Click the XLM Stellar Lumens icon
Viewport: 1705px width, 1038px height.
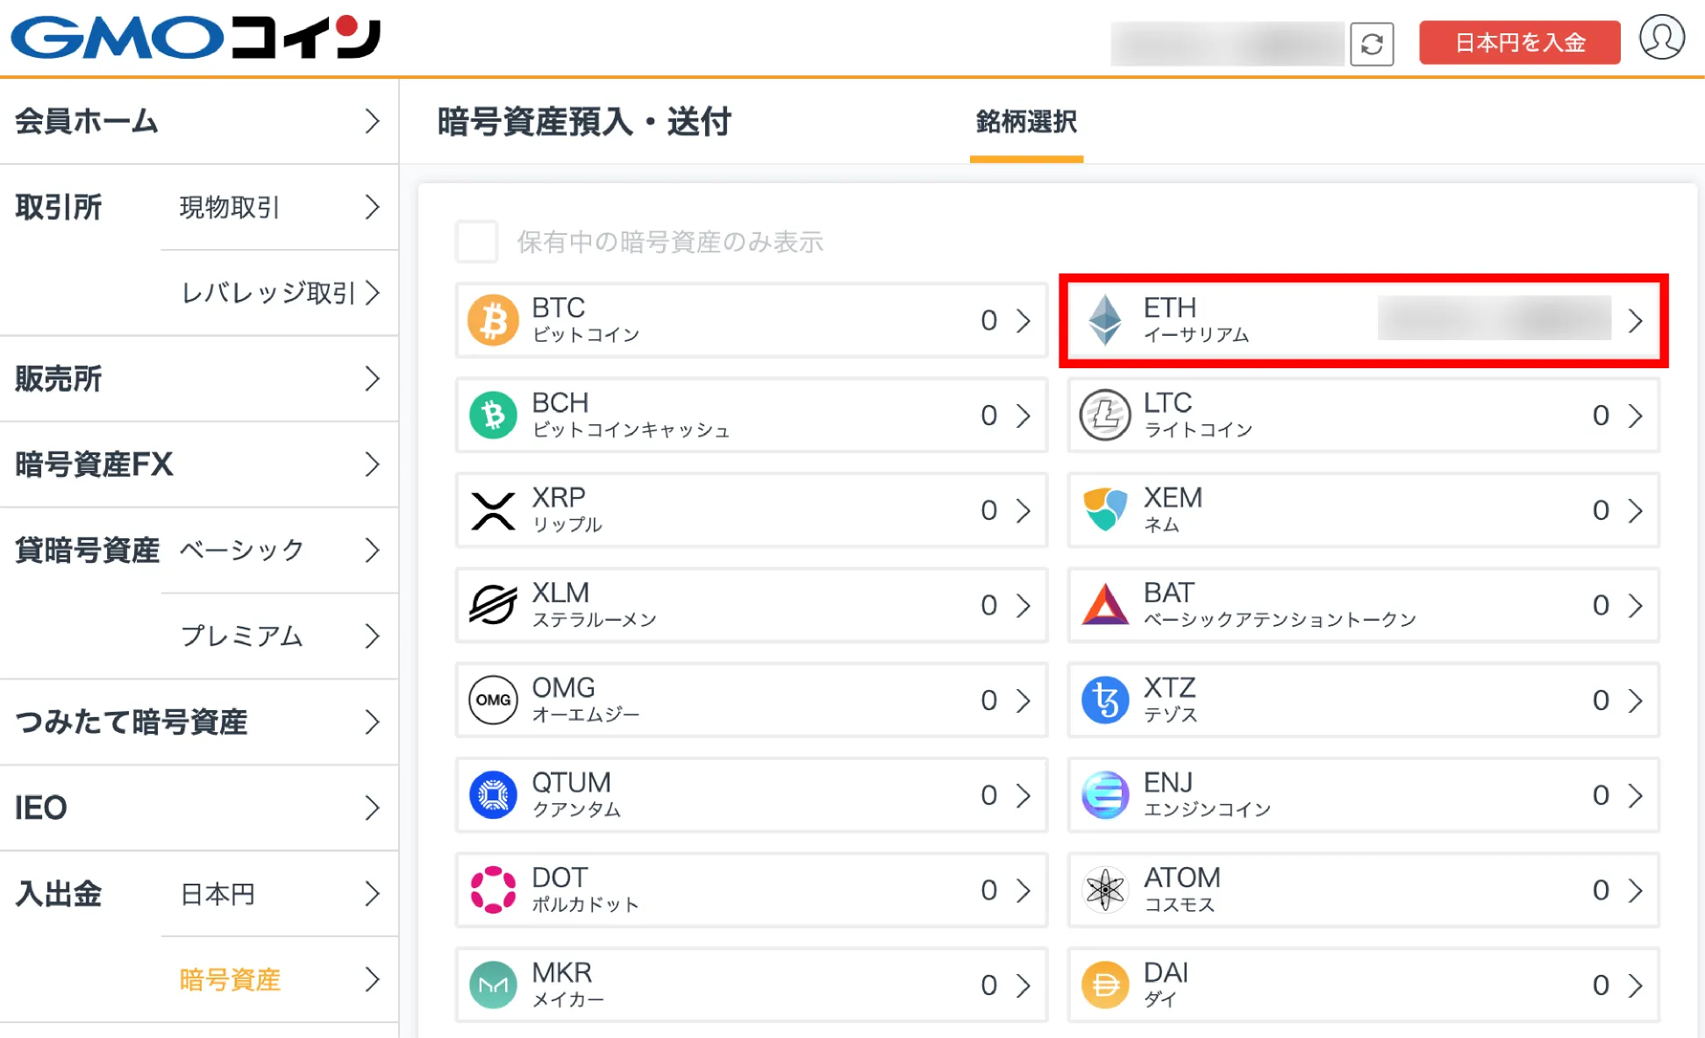click(x=493, y=605)
